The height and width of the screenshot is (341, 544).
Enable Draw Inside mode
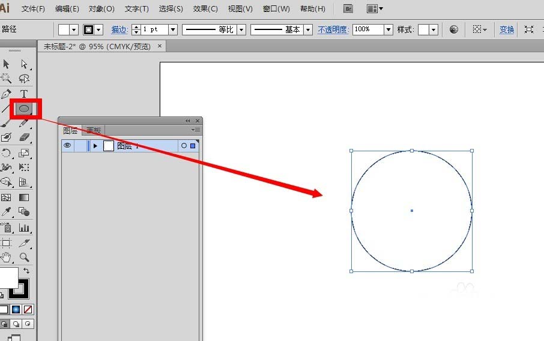click(28, 324)
